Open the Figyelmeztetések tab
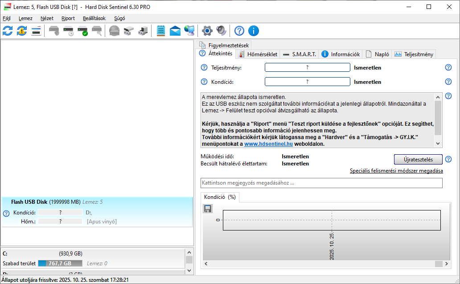Screen dimensions: 460x284 coord(225,45)
